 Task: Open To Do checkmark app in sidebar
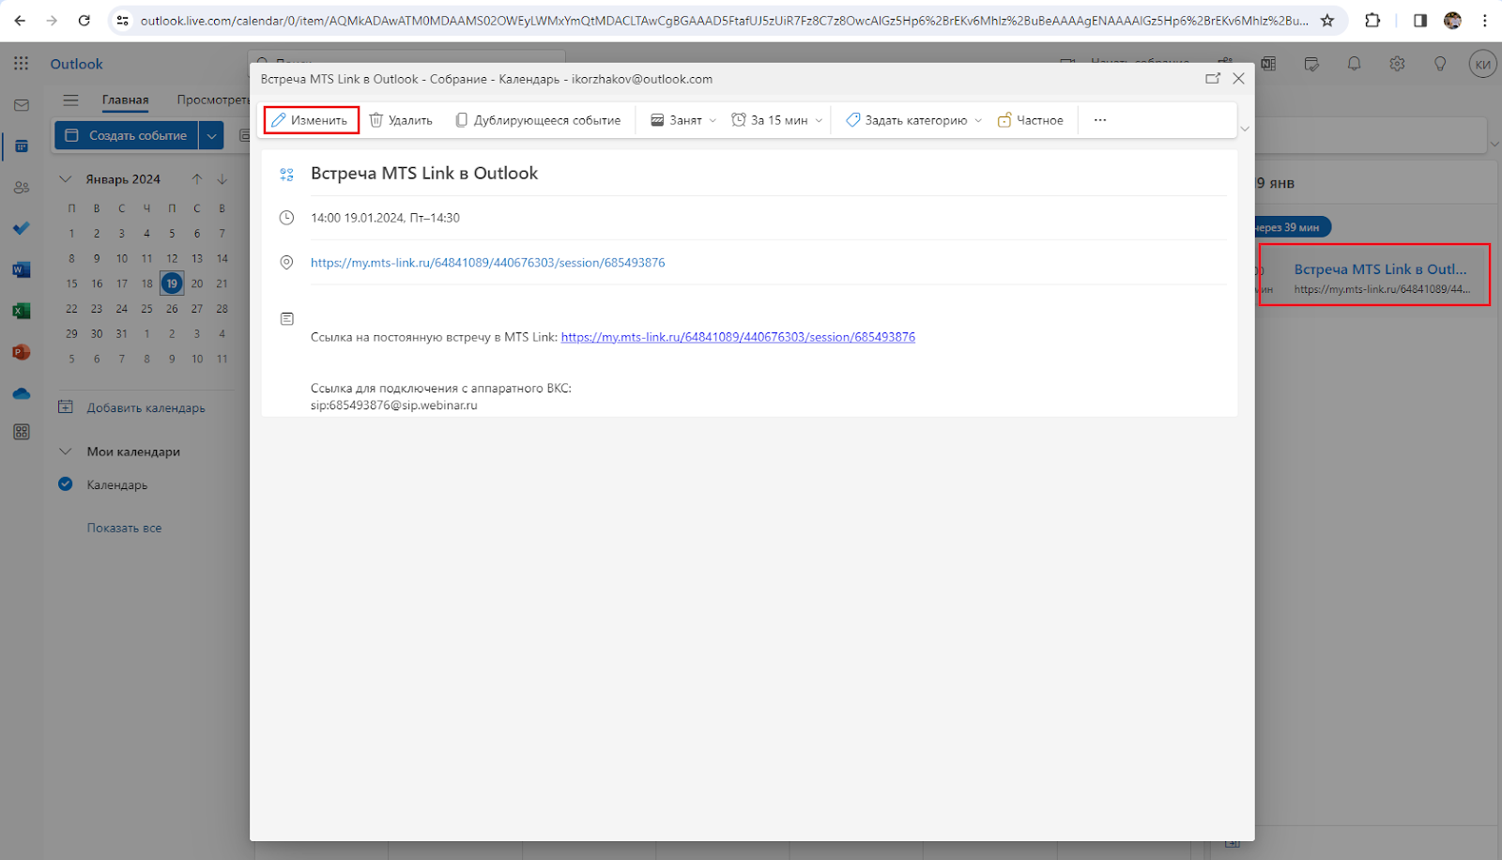click(x=22, y=228)
